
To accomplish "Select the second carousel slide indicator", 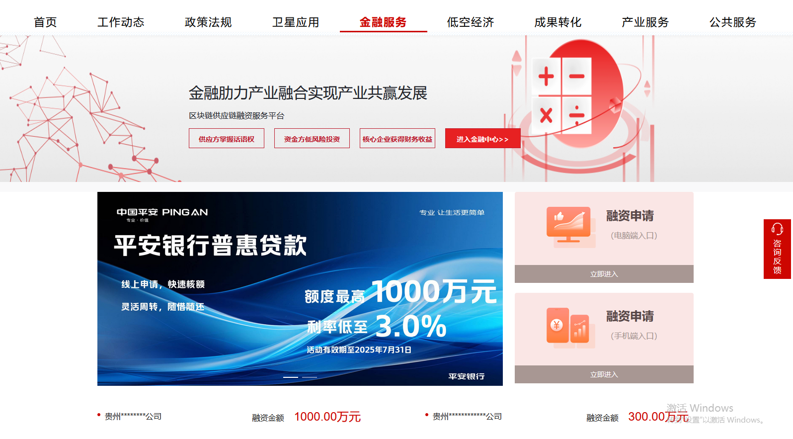I will pyautogui.click(x=310, y=377).
